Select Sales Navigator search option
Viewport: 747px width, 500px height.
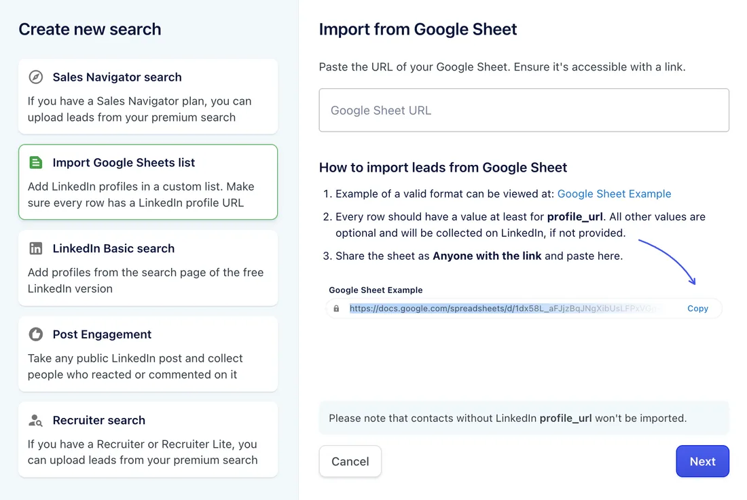(x=148, y=96)
